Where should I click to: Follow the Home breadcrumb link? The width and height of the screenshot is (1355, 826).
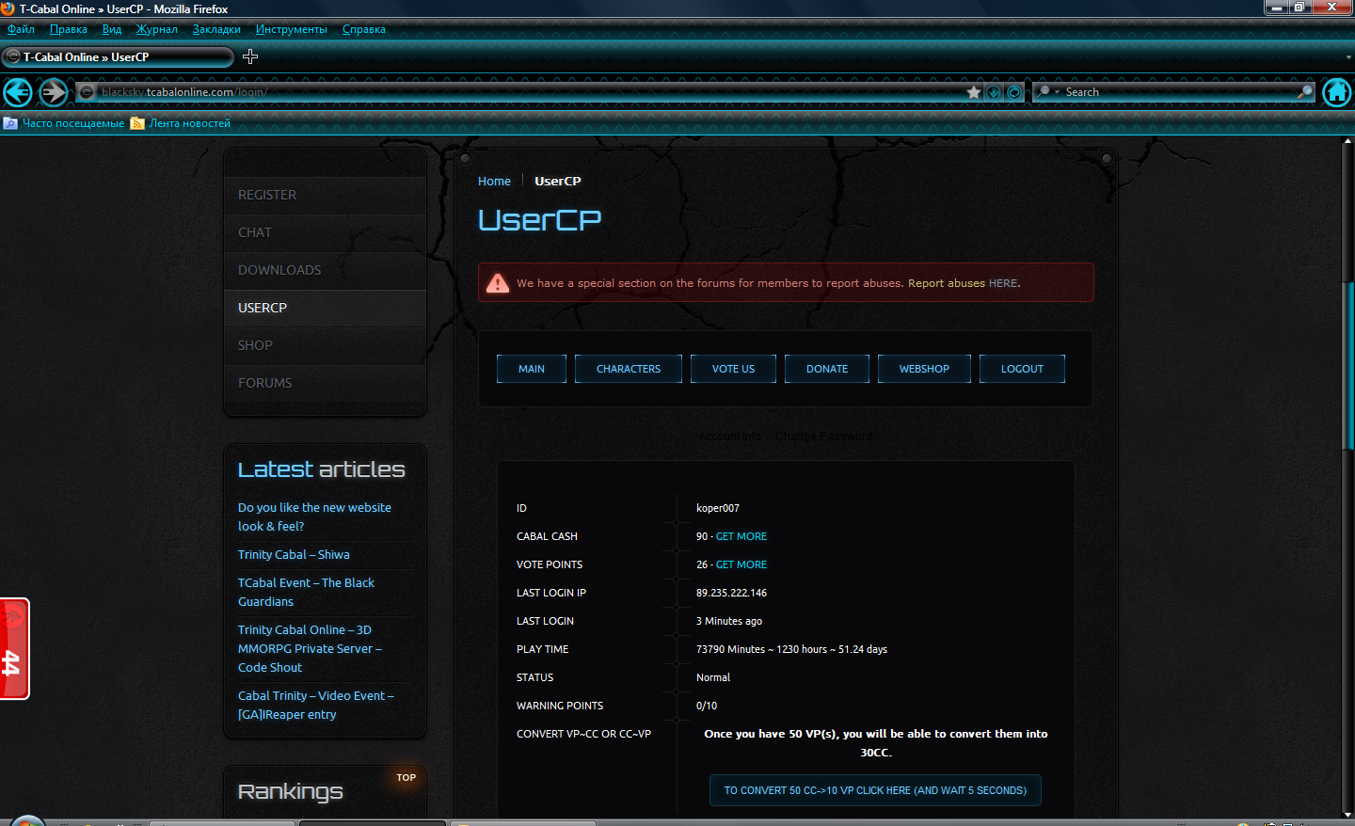tap(494, 182)
